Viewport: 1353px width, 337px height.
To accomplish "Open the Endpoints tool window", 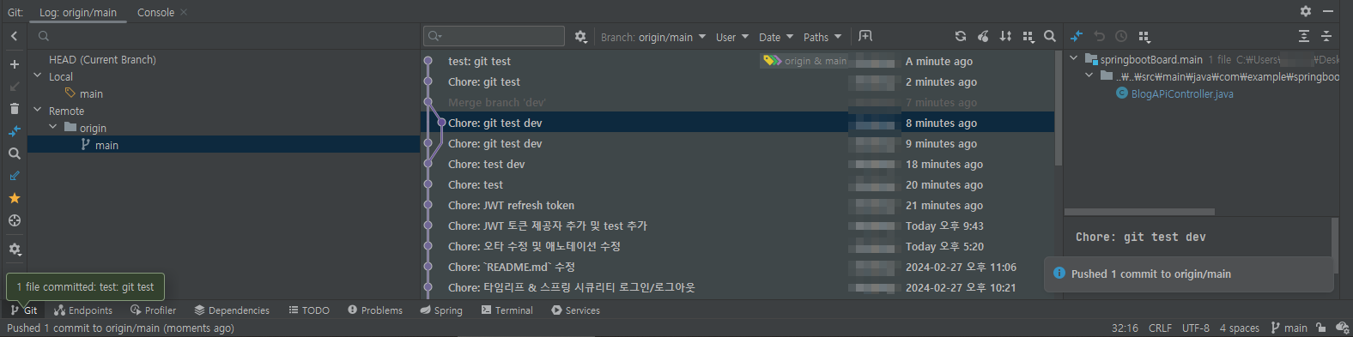I will (83, 310).
